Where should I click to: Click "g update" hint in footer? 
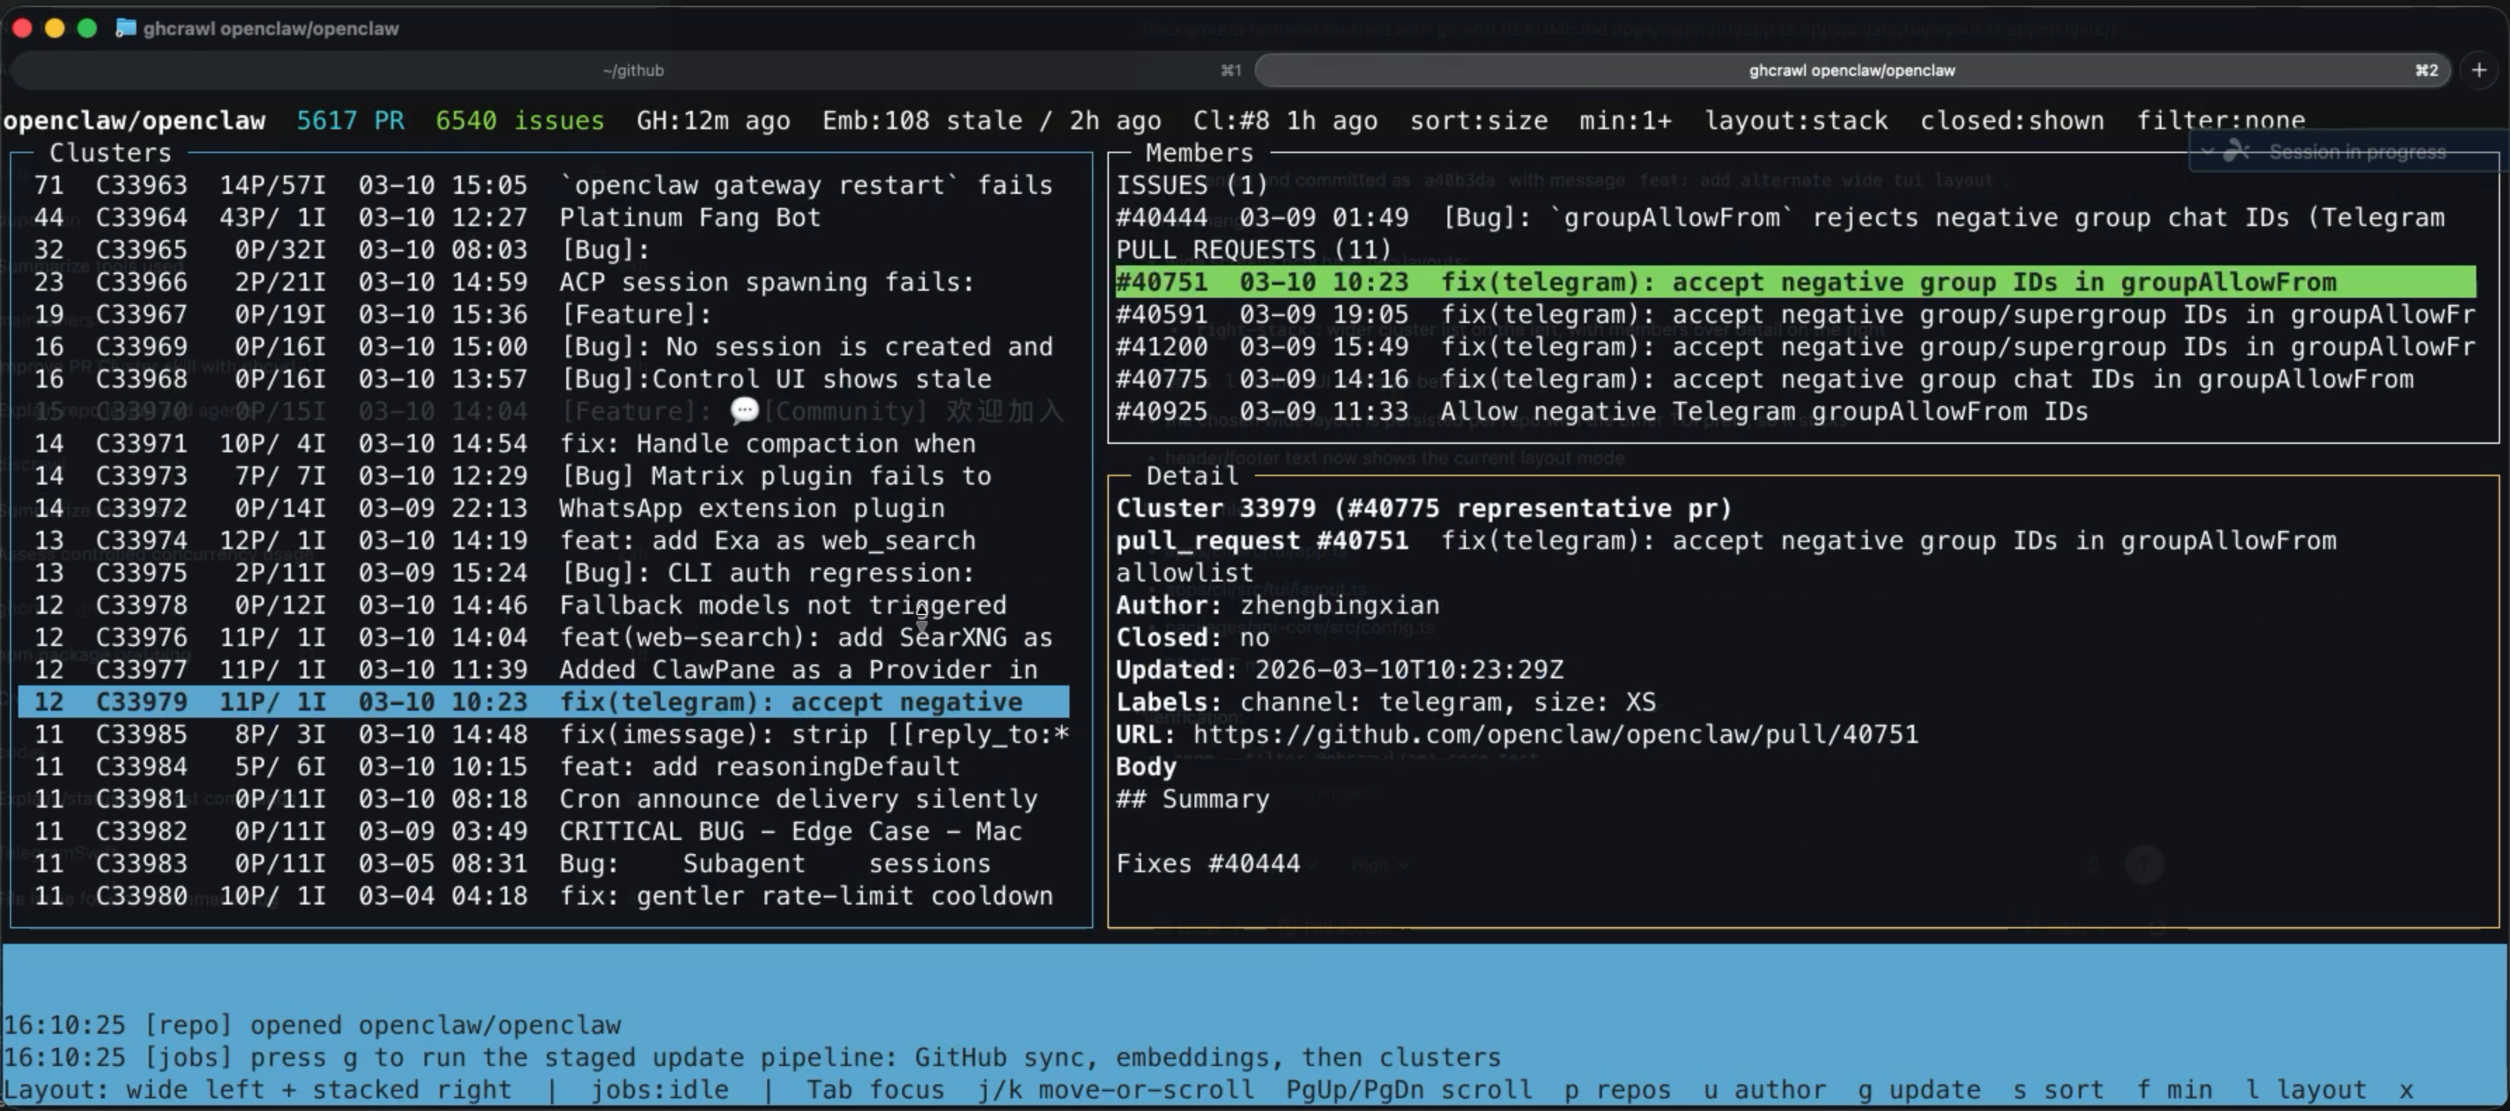(1918, 1089)
